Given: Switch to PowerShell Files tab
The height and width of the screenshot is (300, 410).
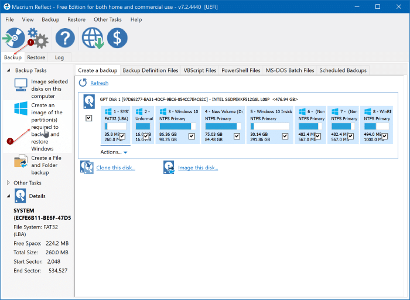Looking at the screenshot, I should (241, 70).
